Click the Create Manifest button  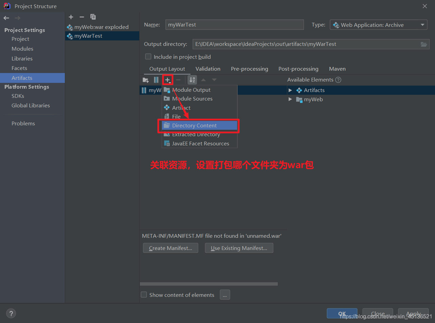pos(170,248)
